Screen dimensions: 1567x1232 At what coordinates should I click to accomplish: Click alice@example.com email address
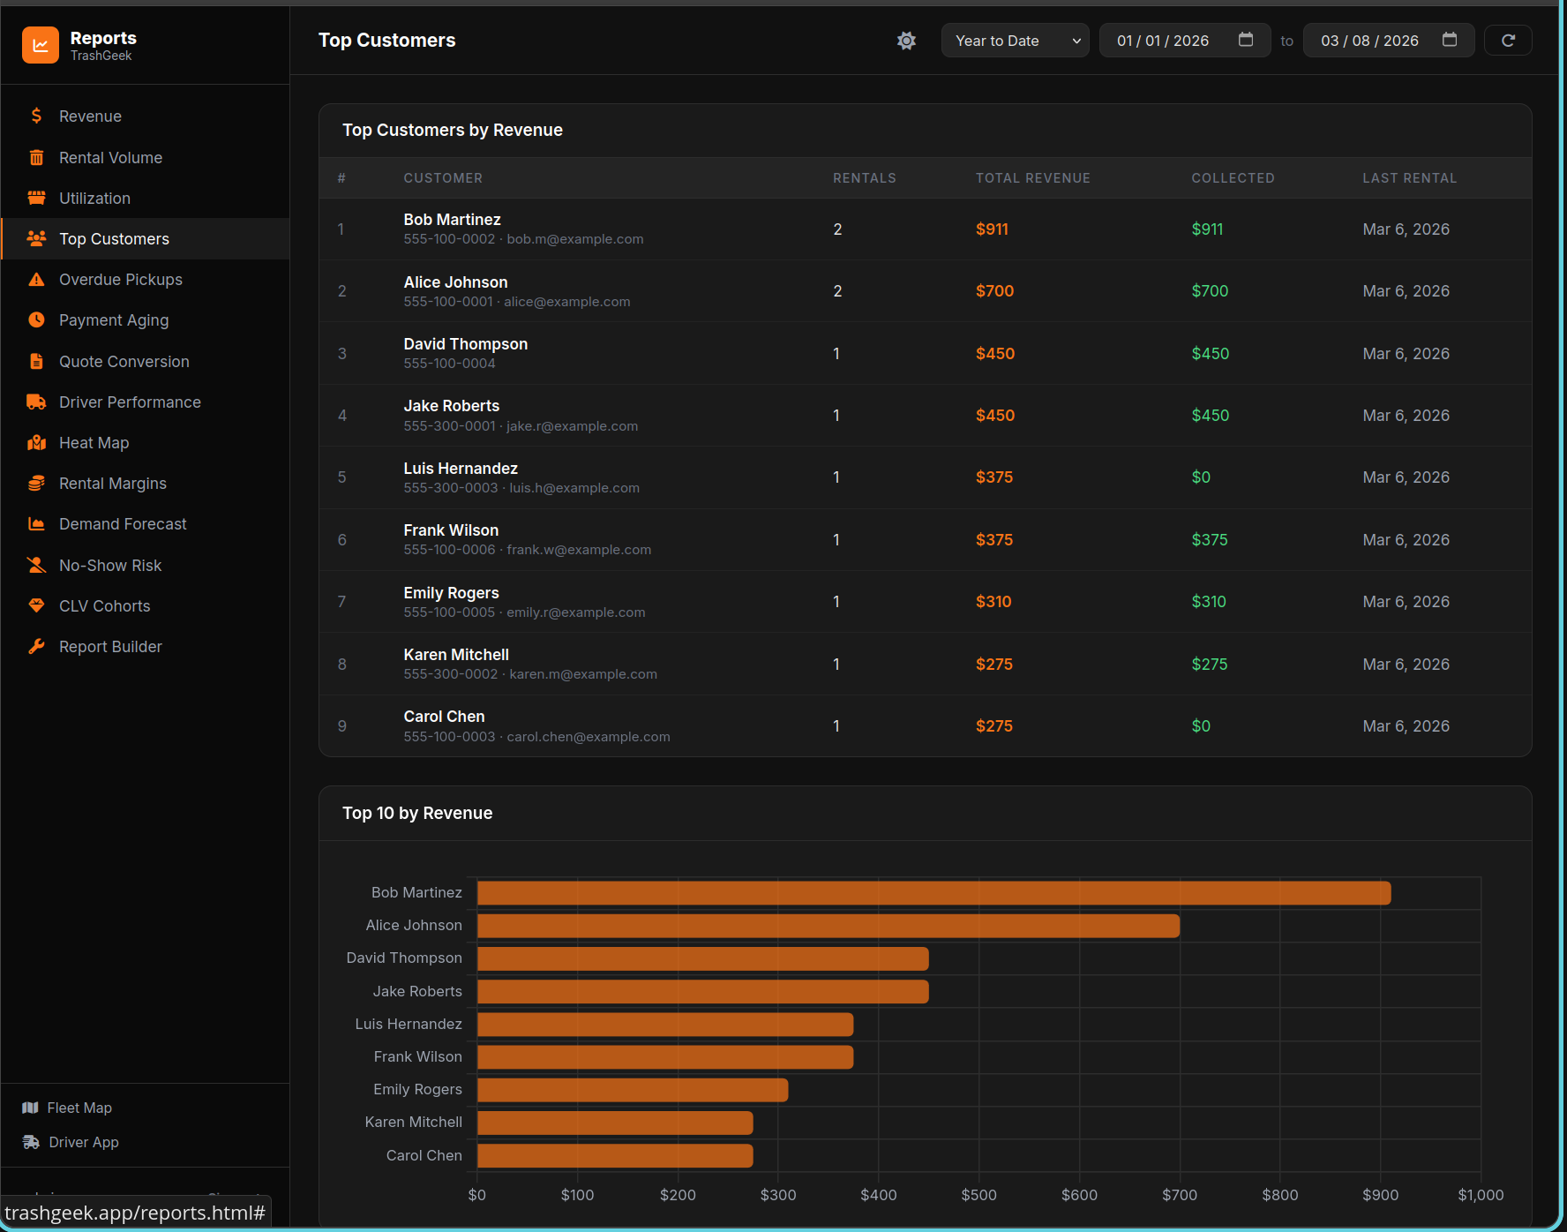566,301
